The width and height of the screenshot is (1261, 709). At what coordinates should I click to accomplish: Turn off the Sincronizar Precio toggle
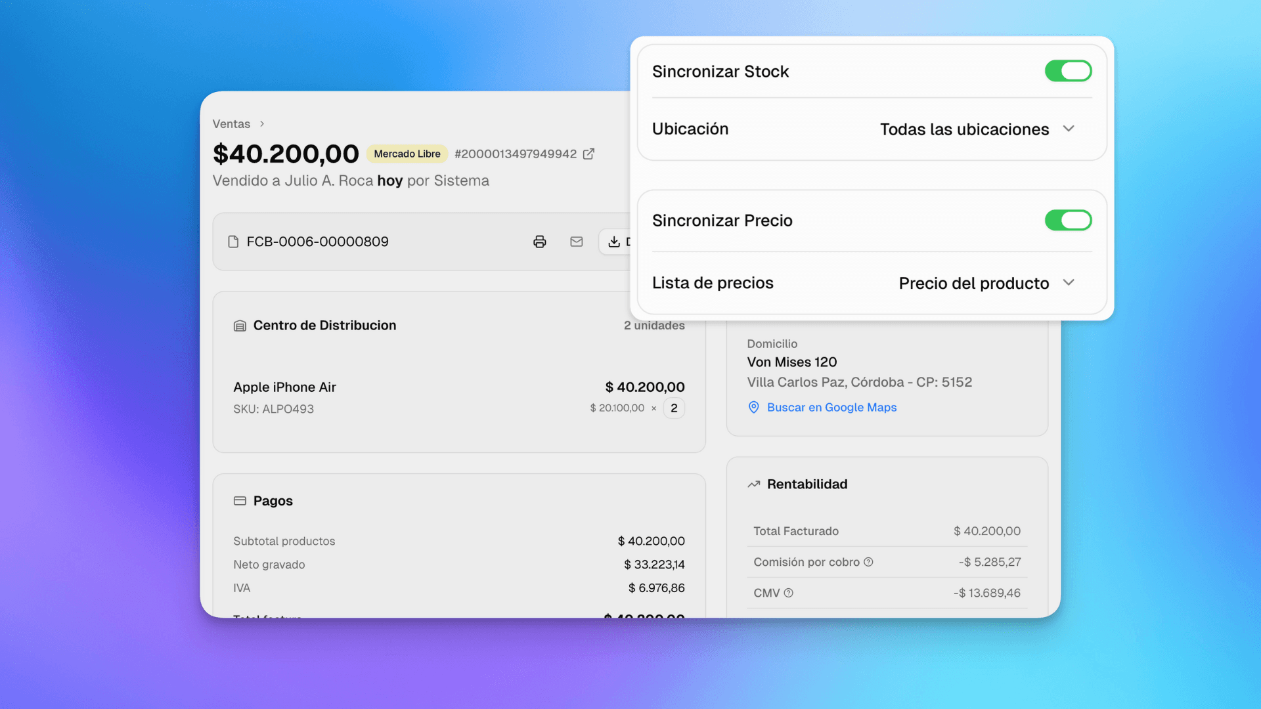(1068, 220)
